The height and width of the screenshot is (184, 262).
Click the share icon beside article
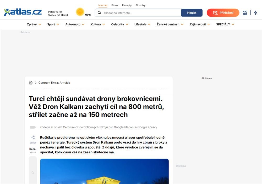point(33,137)
